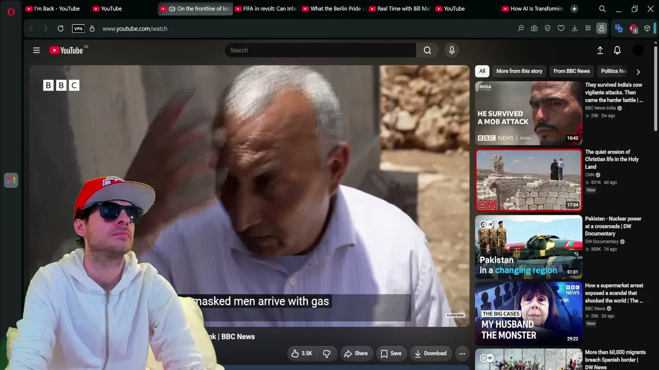Select the "Politics News" chip
The image size is (659, 370).
[614, 71]
